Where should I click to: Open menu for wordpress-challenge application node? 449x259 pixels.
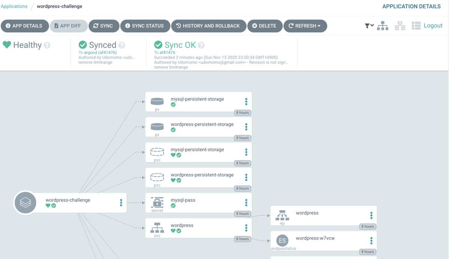[121, 203]
